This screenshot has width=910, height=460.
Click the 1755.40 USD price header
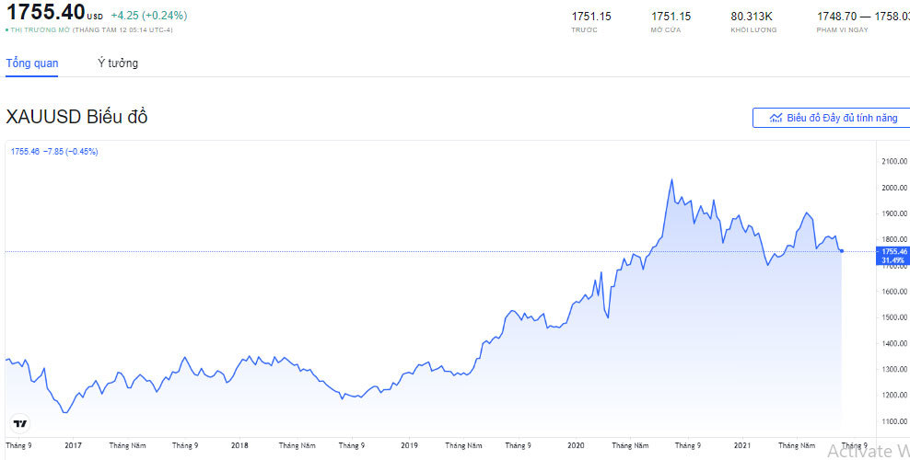coord(46,14)
